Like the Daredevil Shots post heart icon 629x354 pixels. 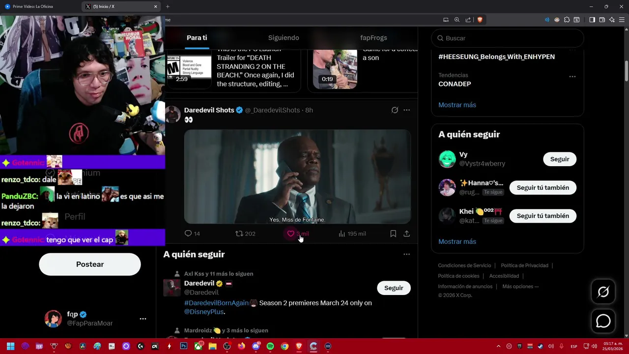click(x=290, y=234)
